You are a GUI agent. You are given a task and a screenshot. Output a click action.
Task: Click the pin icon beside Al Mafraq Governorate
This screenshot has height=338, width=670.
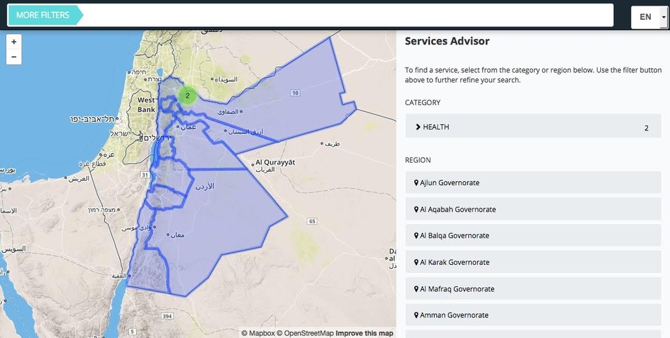[x=416, y=289]
